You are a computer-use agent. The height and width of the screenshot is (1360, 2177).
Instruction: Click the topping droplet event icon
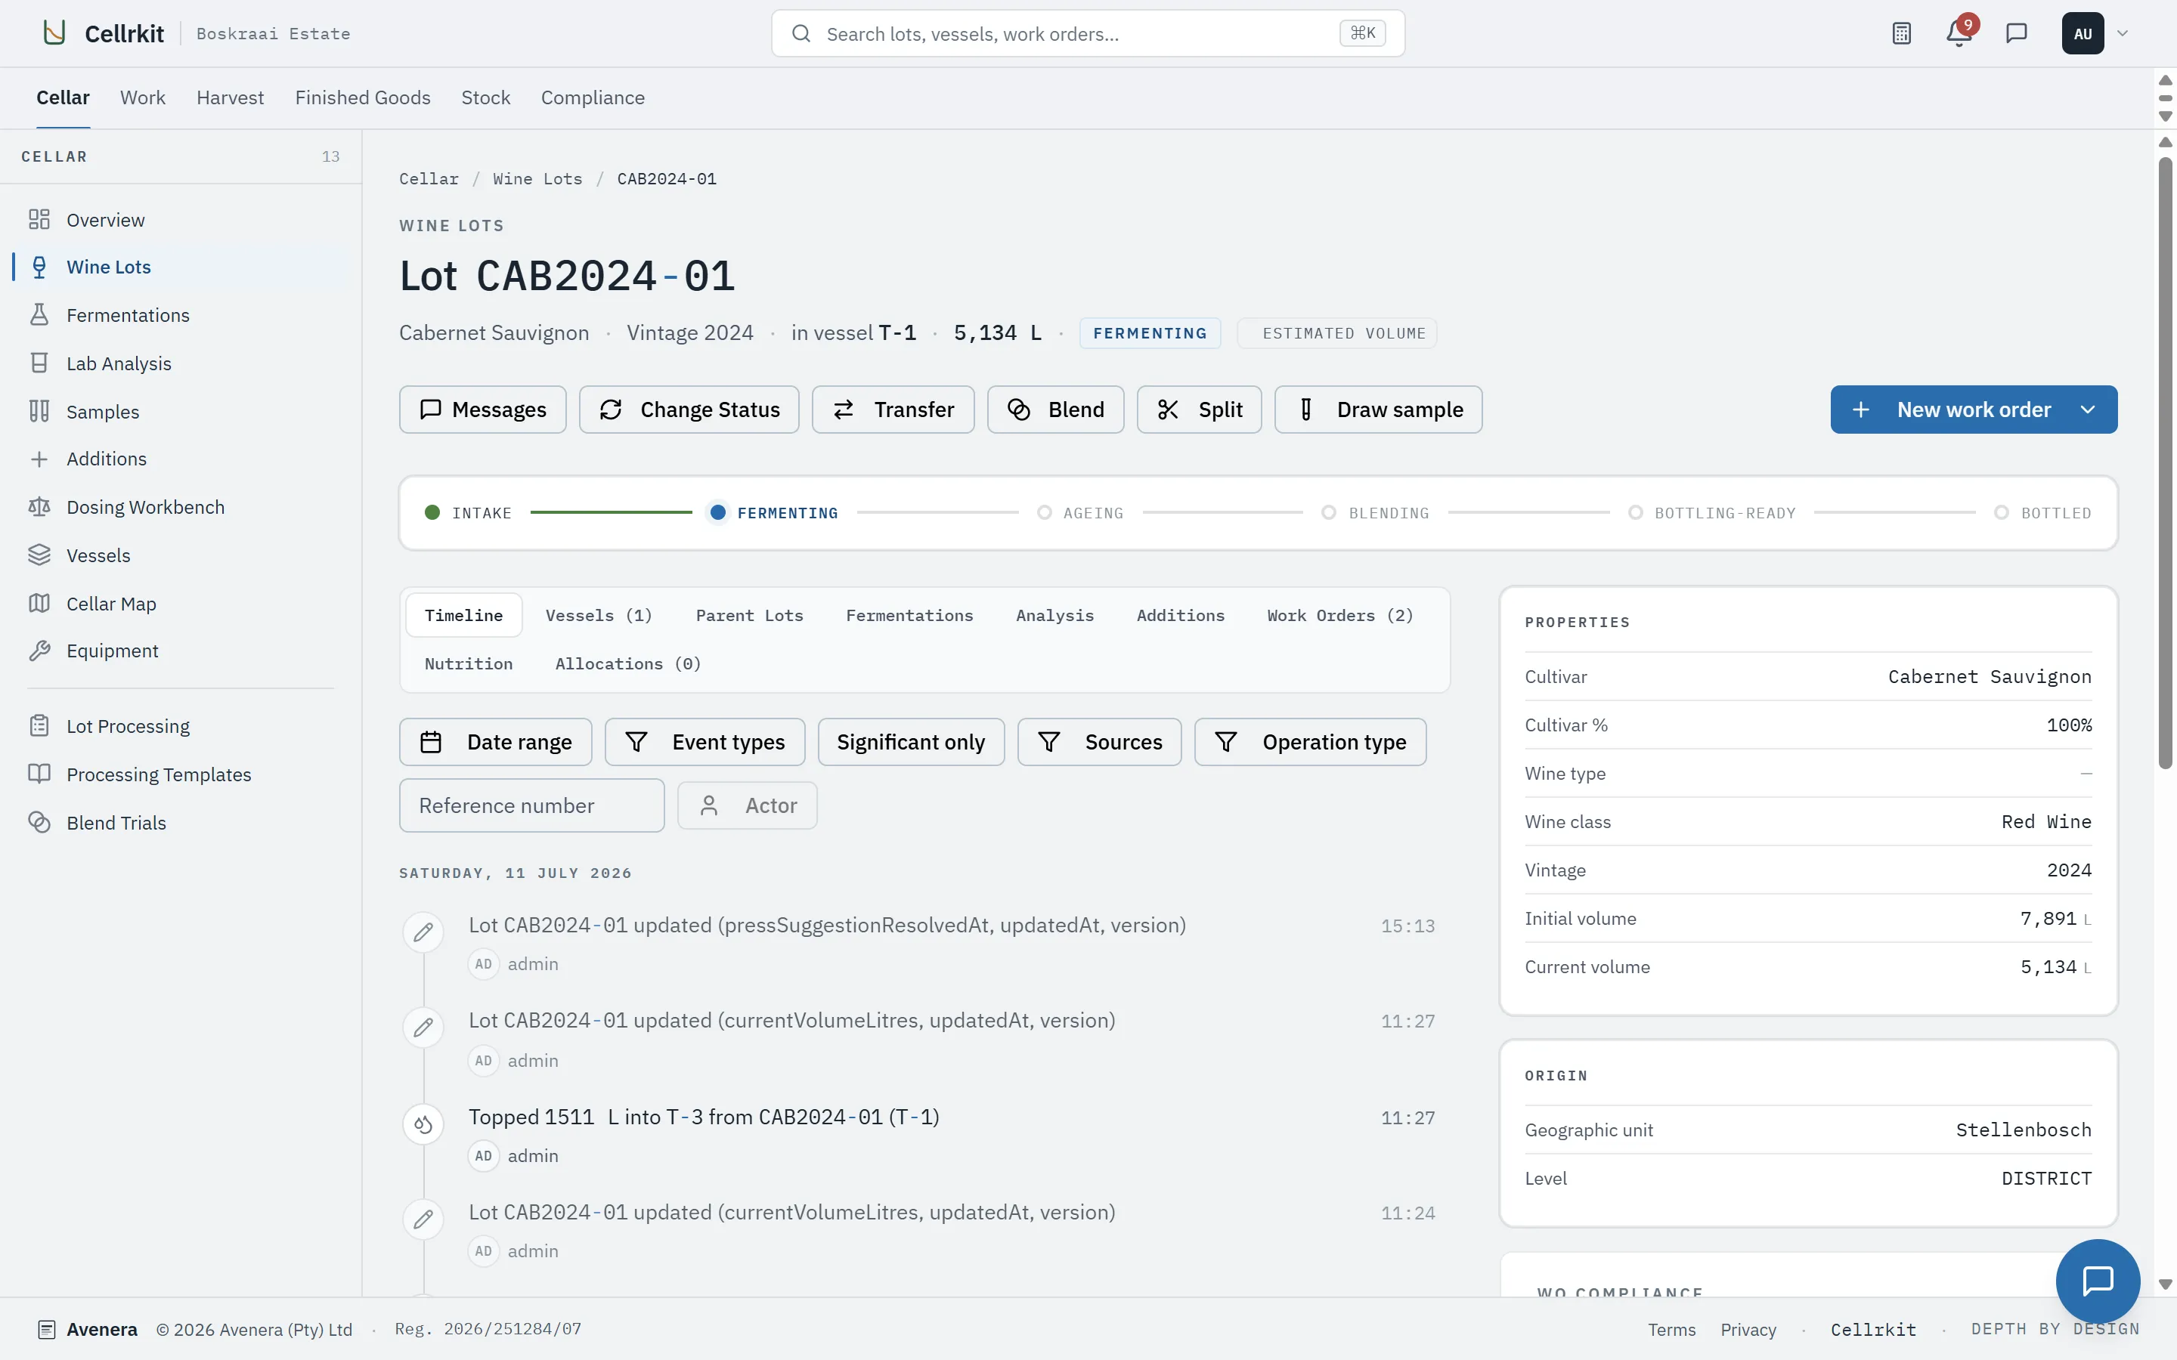[x=423, y=1124]
